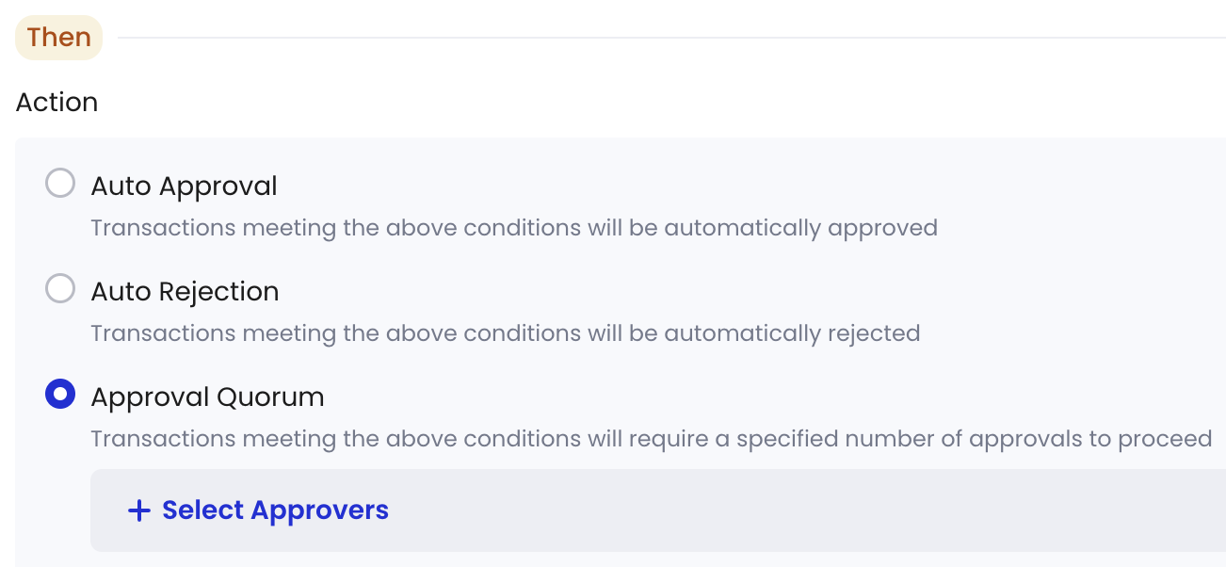This screenshot has width=1226, height=567.
Task: Click the word Approvers in the blue link
Action: 320,510
